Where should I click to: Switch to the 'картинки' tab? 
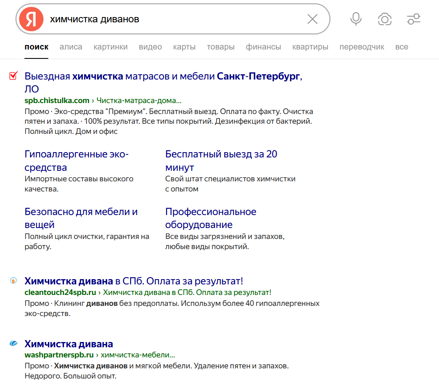pyautogui.click(x=111, y=47)
